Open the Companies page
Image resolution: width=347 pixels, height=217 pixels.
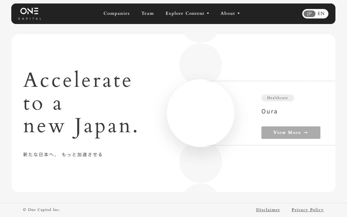[117, 13]
